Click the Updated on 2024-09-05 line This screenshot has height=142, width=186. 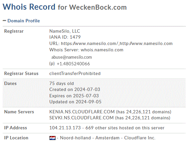[x=75, y=102]
